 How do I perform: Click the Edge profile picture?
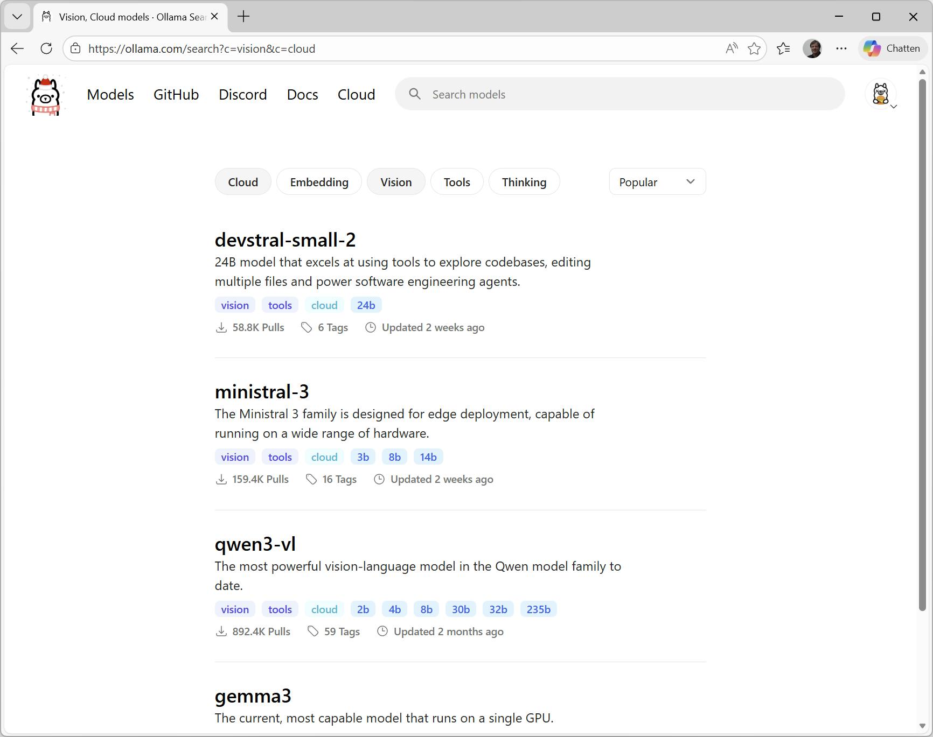click(x=812, y=48)
